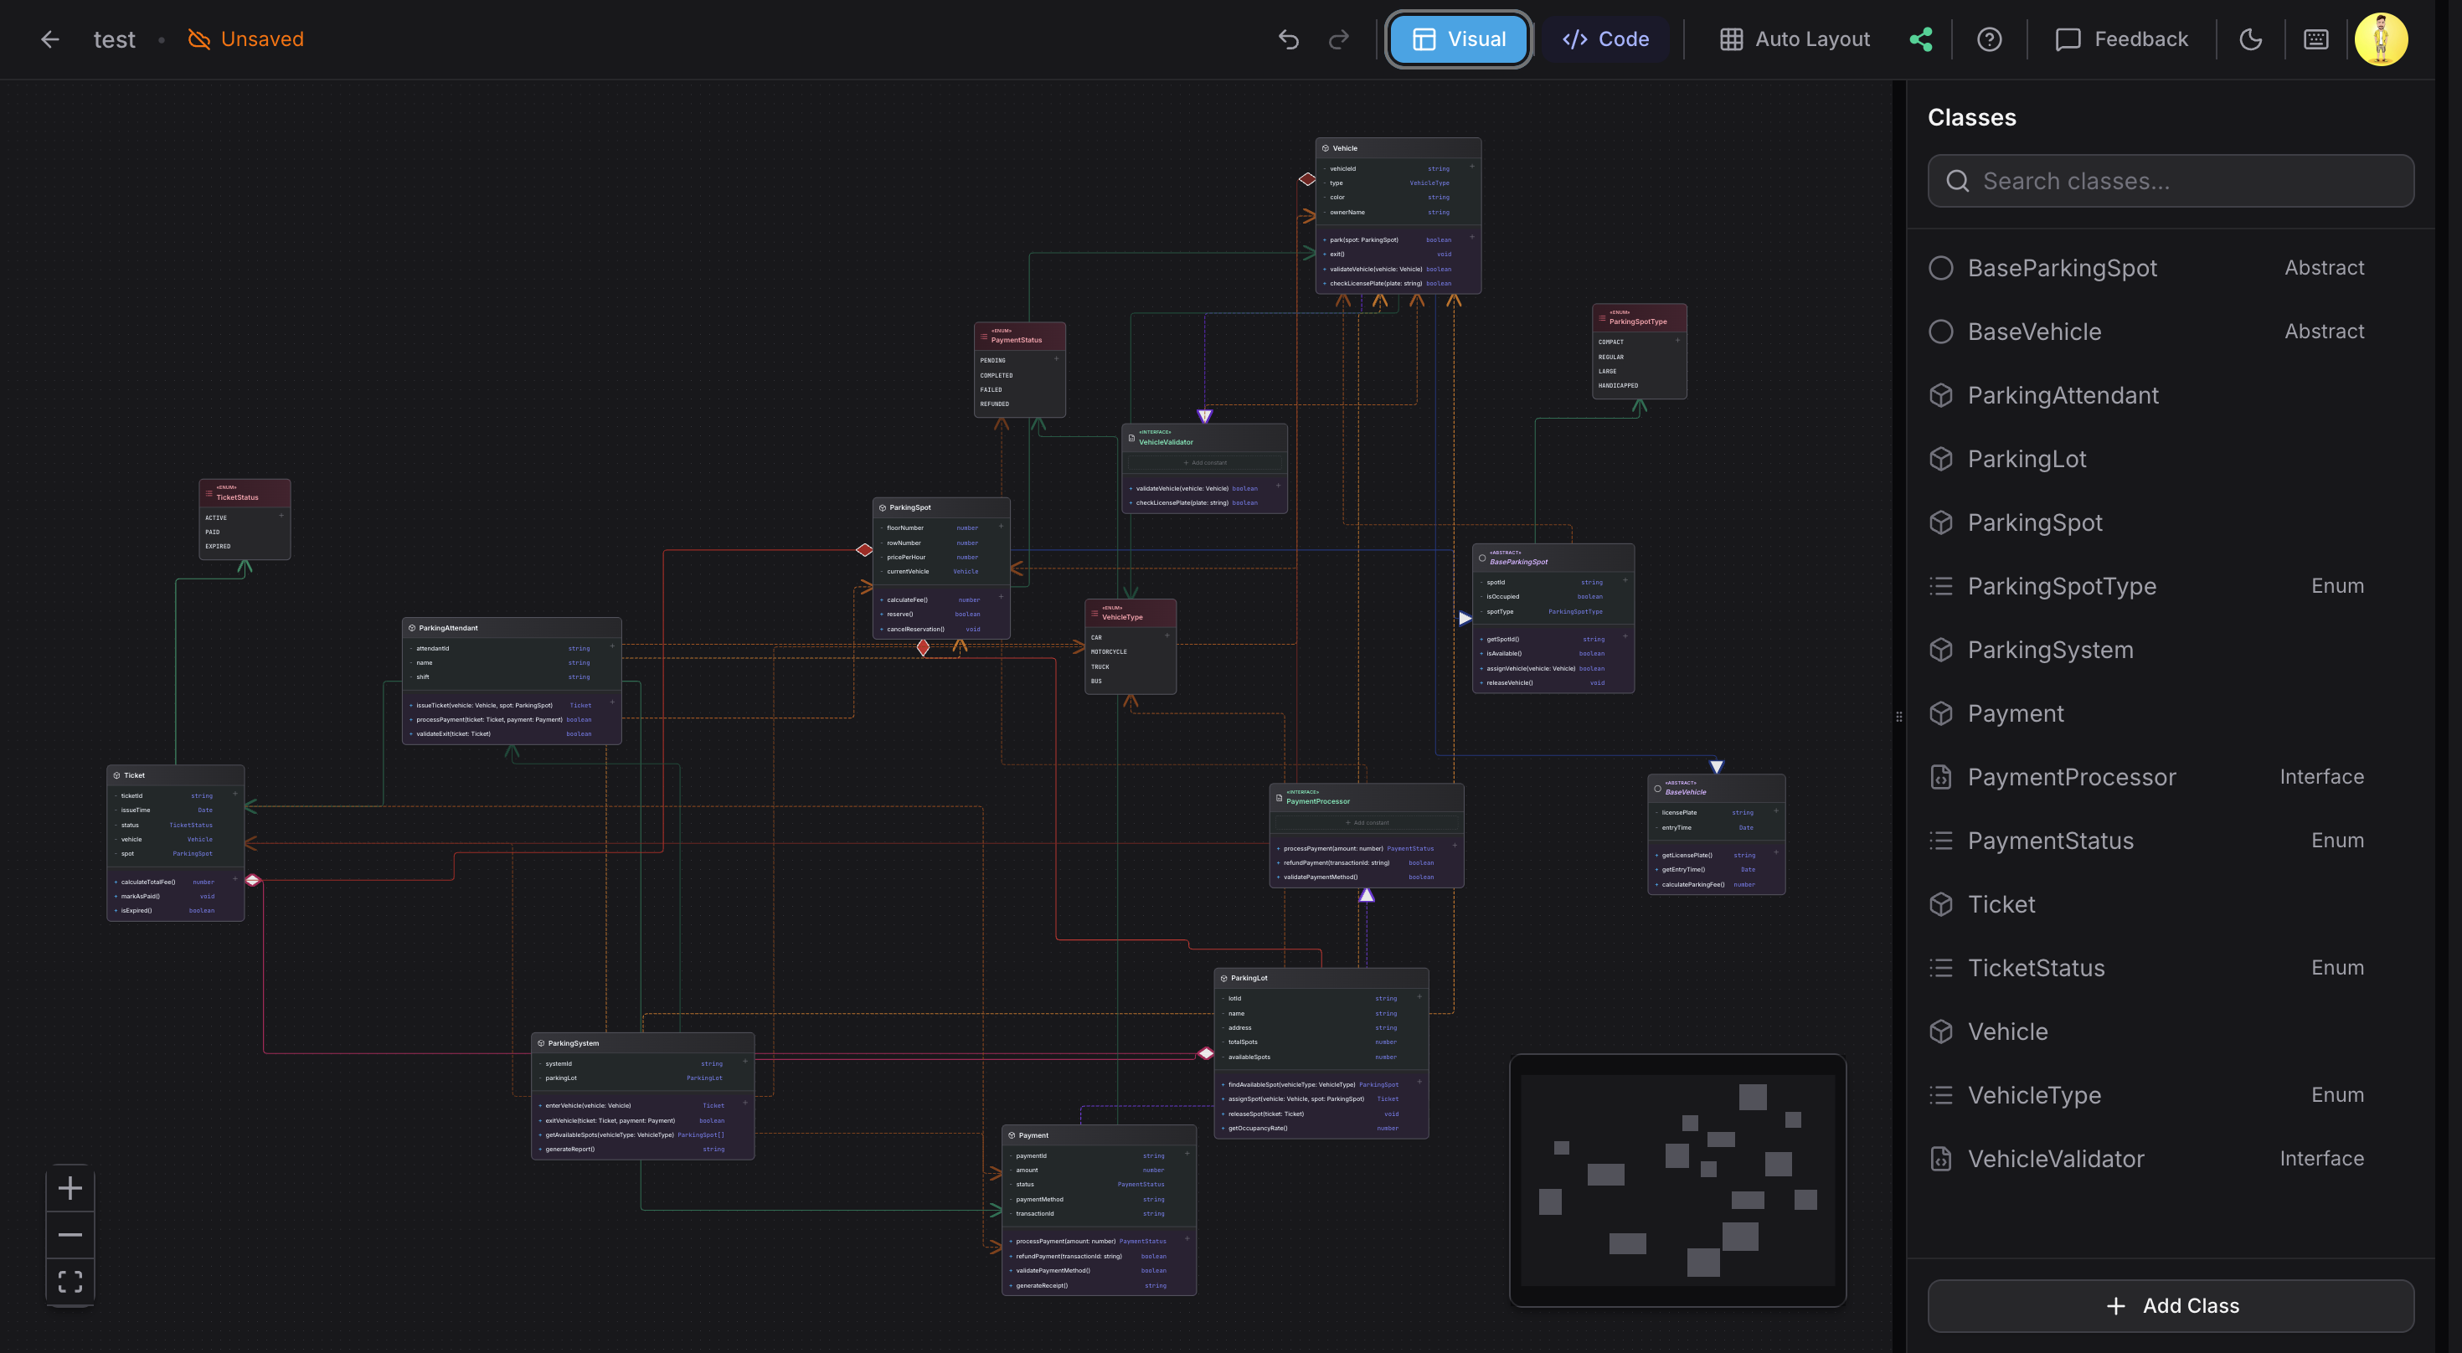Zoom out on the canvas
2462x1353 pixels.
(x=70, y=1234)
